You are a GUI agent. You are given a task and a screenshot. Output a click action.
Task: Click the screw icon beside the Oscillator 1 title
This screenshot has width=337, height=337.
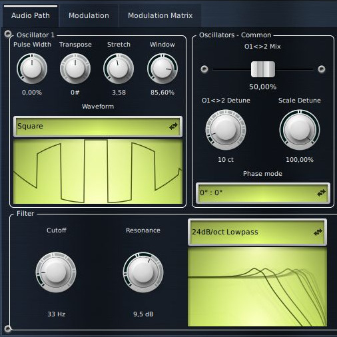(x=8, y=34)
